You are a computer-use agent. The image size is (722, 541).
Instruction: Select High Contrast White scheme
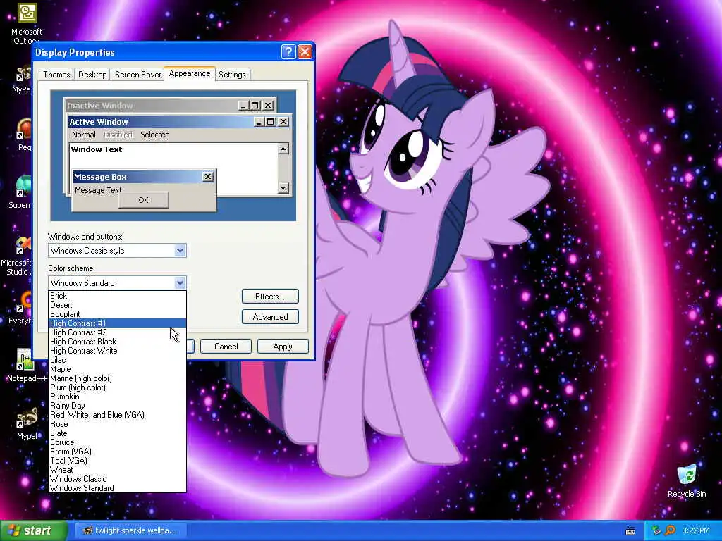[118, 351]
